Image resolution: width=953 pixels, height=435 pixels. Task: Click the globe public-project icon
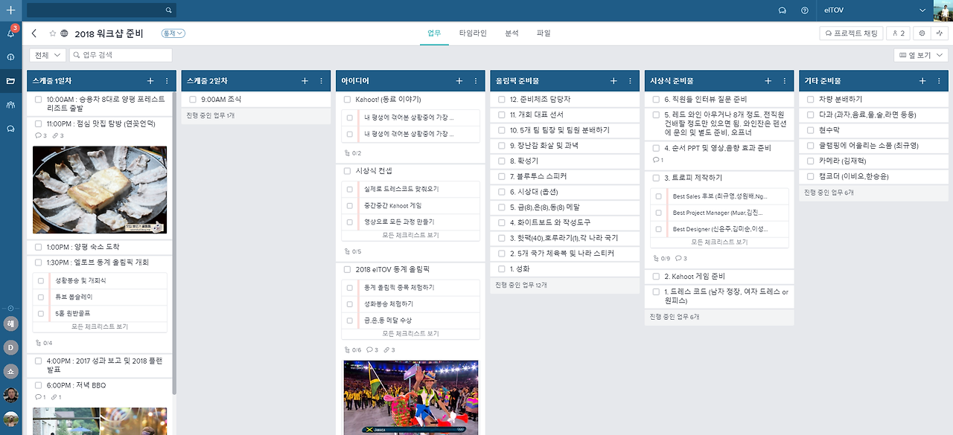pos(64,33)
